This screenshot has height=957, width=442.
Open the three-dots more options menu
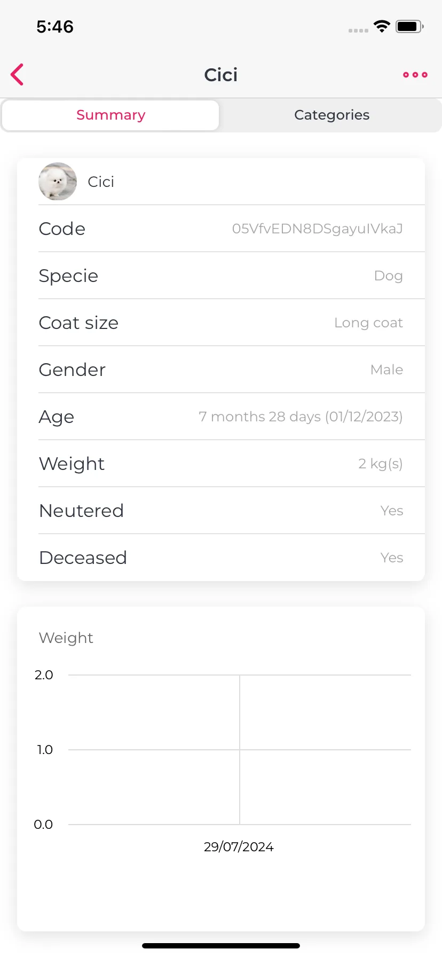click(415, 75)
